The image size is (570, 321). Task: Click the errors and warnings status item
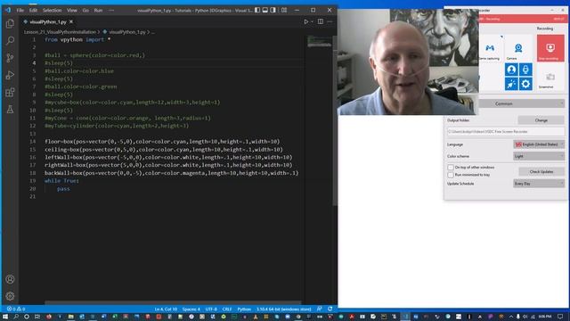pos(16,309)
